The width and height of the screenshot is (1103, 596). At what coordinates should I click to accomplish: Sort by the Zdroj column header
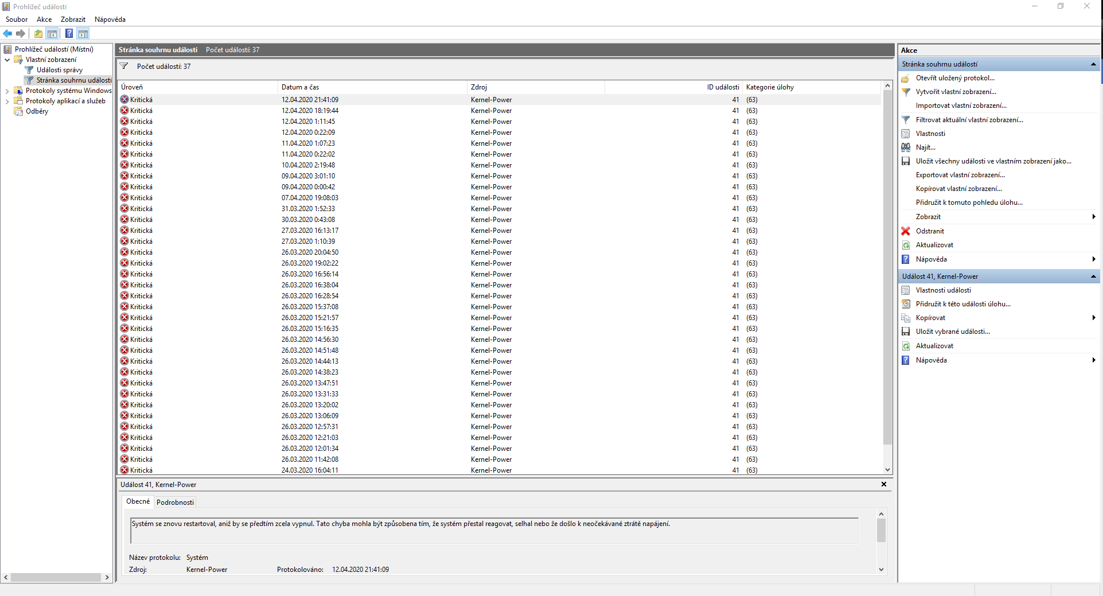click(x=536, y=87)
